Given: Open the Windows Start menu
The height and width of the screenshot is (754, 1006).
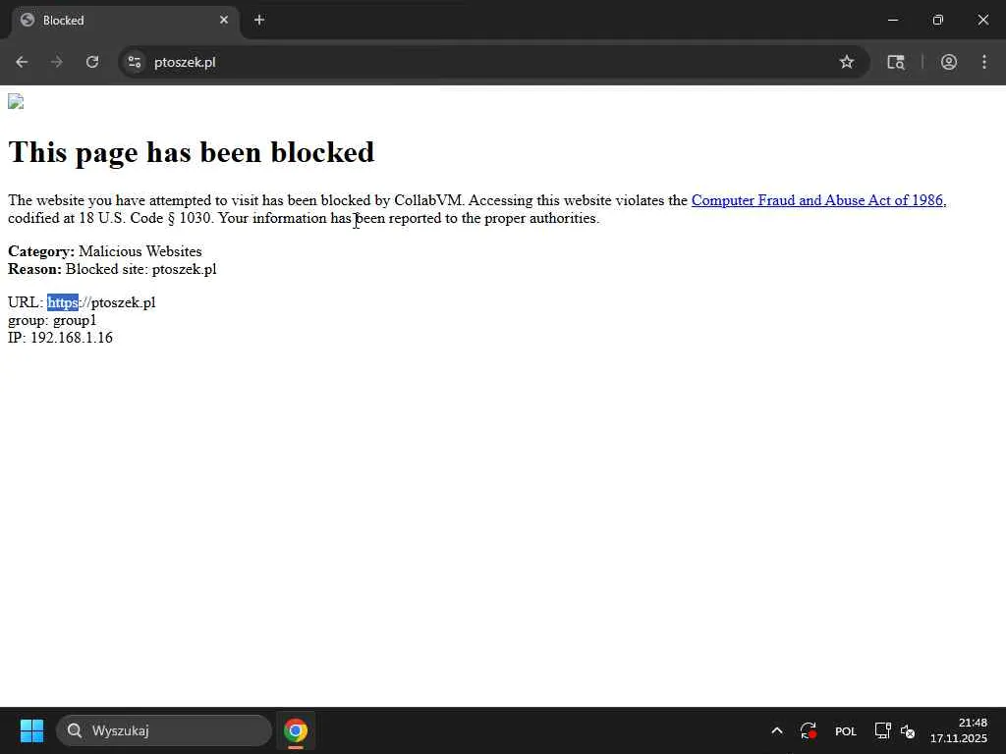Looking at the screenshot, I should pos(31,730).
